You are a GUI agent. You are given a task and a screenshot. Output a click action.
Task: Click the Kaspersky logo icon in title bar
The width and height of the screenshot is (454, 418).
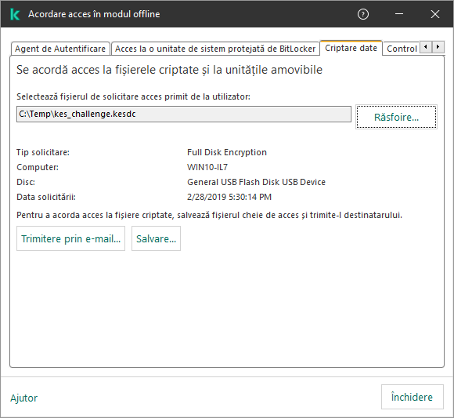coord(15,14)
